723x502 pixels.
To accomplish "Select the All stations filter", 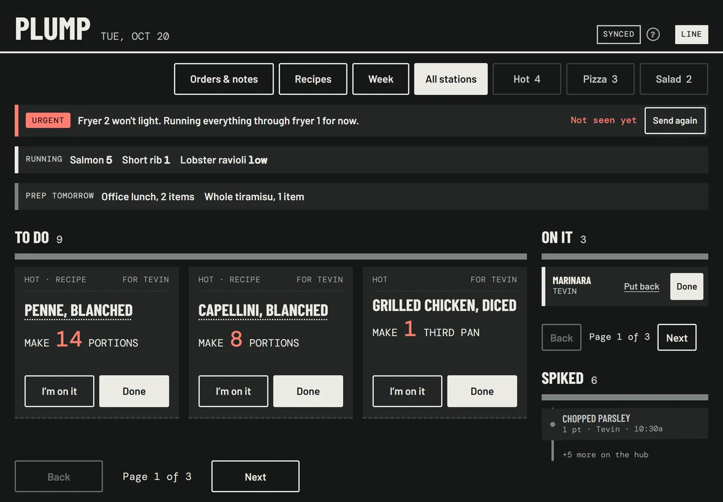I will (451, 79).
